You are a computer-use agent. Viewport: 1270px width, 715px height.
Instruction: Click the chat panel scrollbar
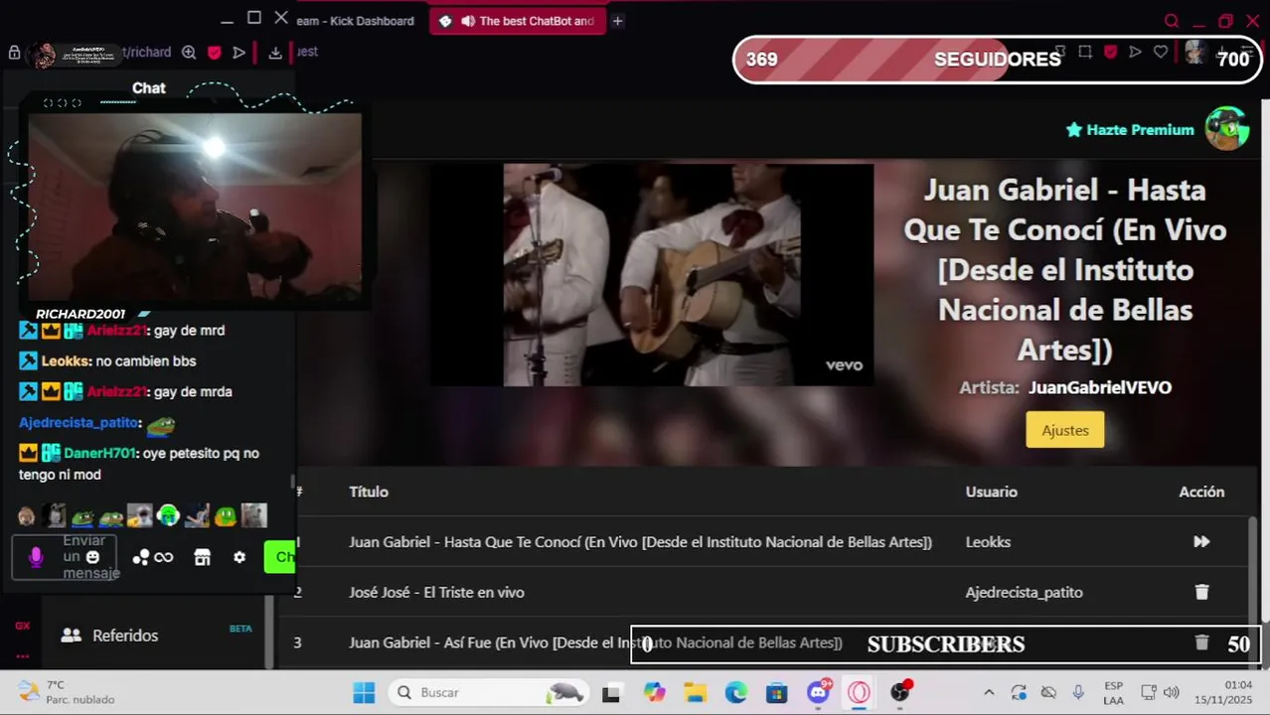pos(292,482)
